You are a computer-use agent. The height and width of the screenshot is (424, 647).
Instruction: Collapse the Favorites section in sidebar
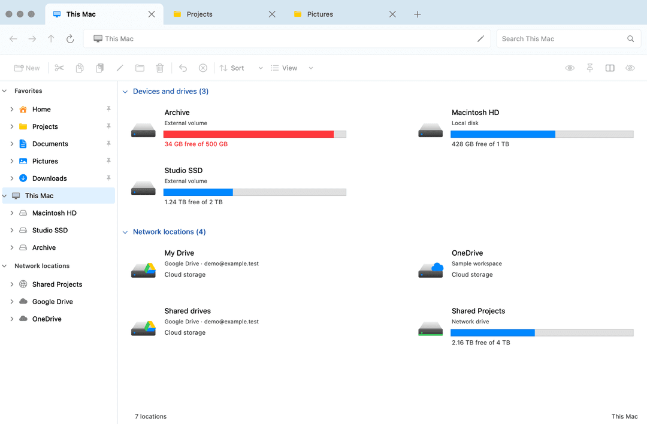(5, 91)
